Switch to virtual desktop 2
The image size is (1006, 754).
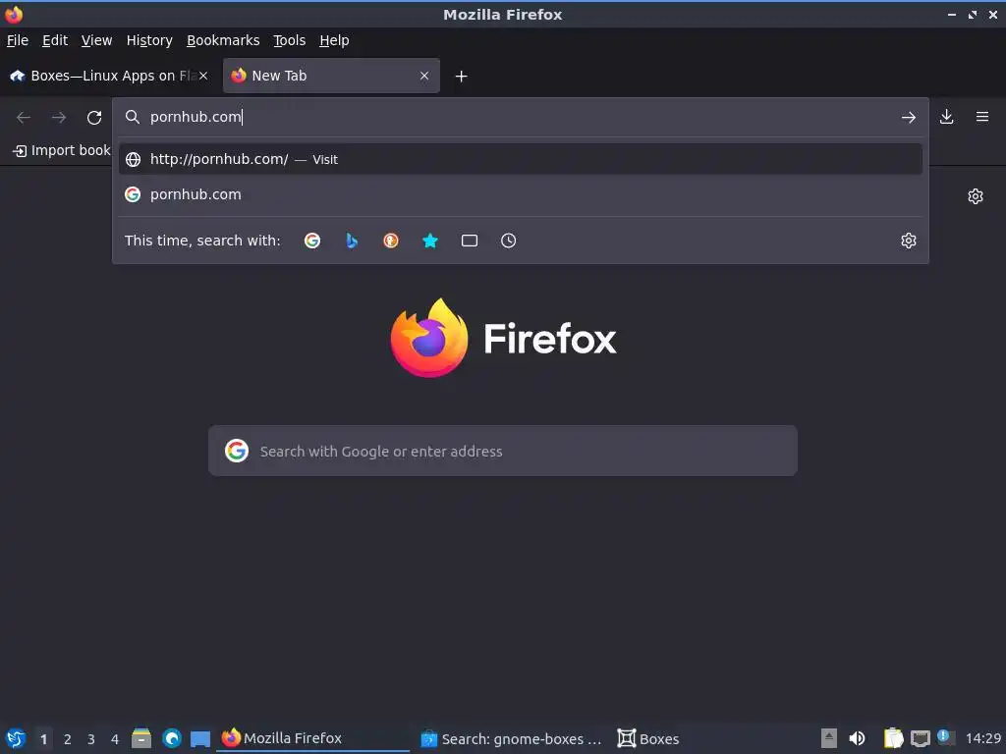pos(68,739)
